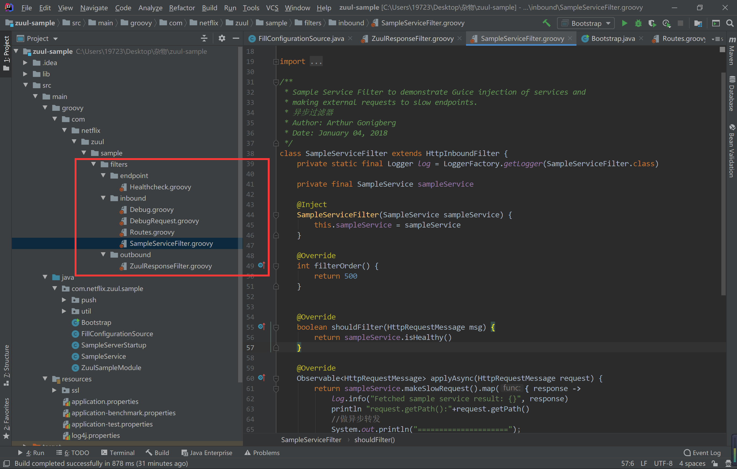Screen dimensions: 737x469
Task: Close the ZuulResponseFilter.groovy tab
Action: 459,38
